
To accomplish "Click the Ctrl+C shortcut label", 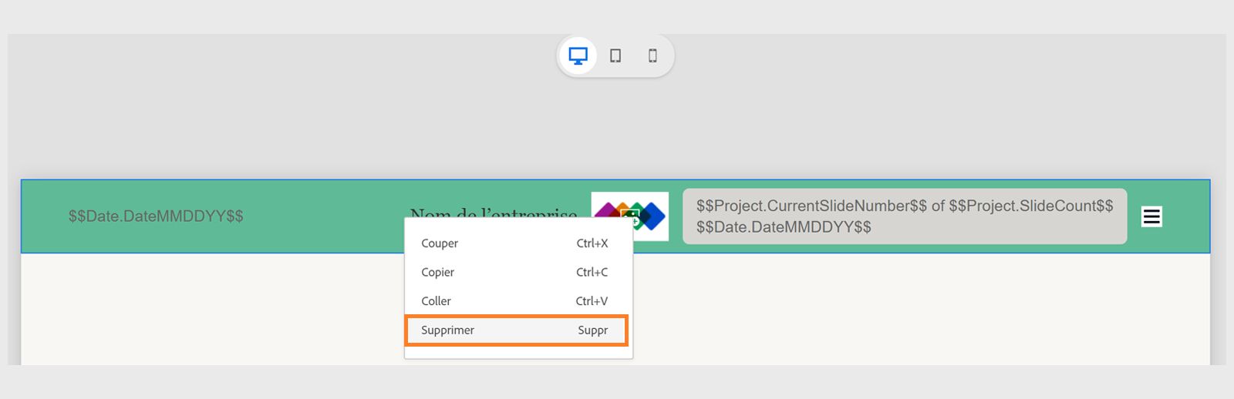I will pos(592,272).
